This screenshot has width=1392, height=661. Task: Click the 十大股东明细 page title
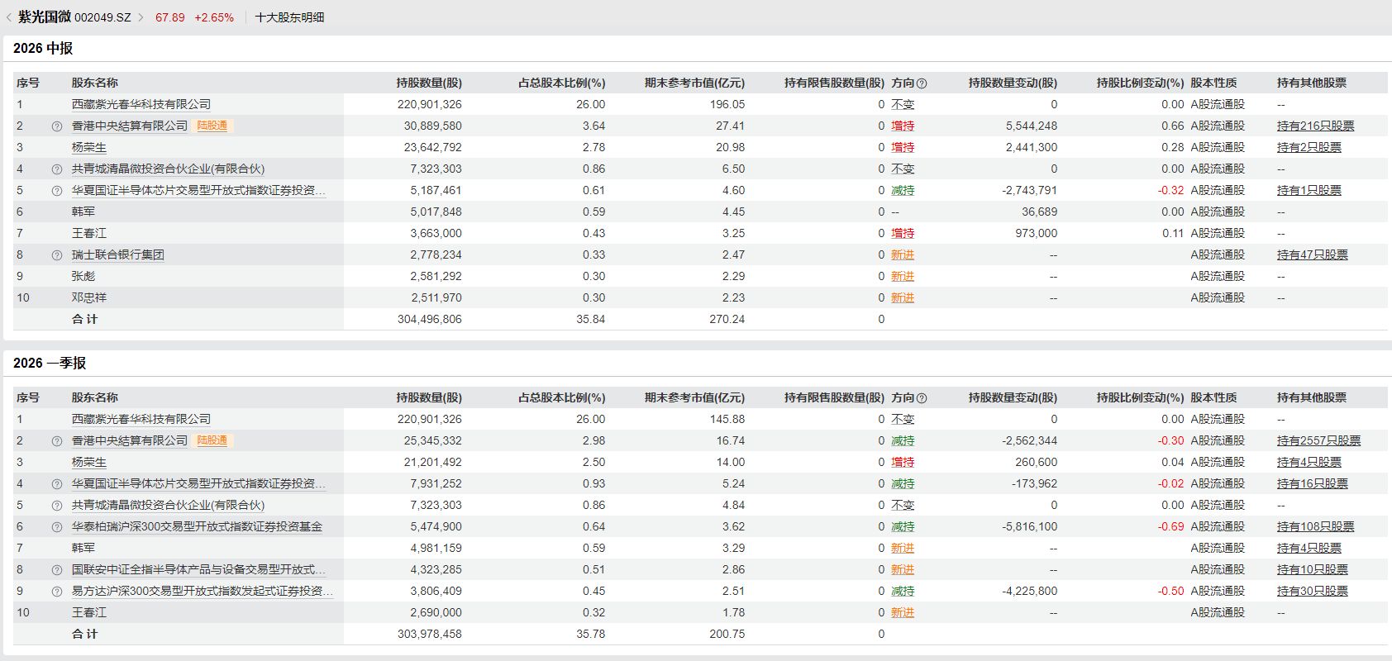(290, 17)
